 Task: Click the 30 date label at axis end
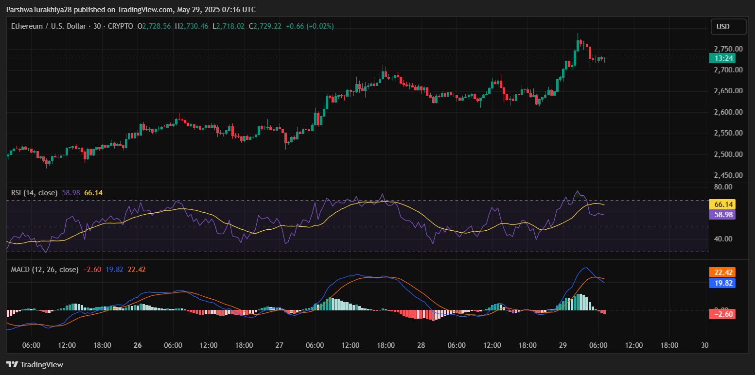point(705,345)
